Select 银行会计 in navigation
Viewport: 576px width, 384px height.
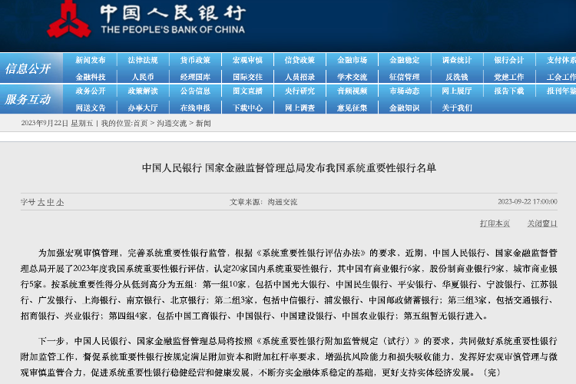pyautogui.click(x=508, y=60)
